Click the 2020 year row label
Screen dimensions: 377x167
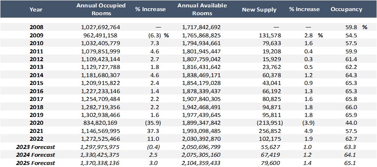coord(36,124)
